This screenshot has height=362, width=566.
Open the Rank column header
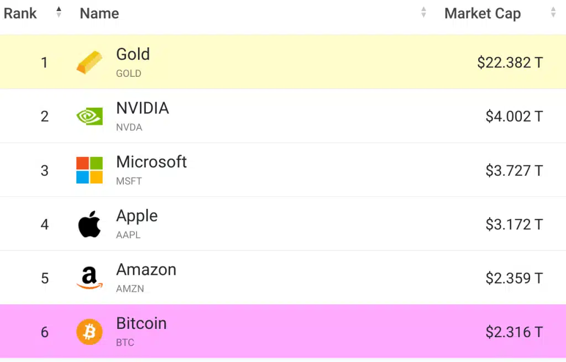point(20,13)
